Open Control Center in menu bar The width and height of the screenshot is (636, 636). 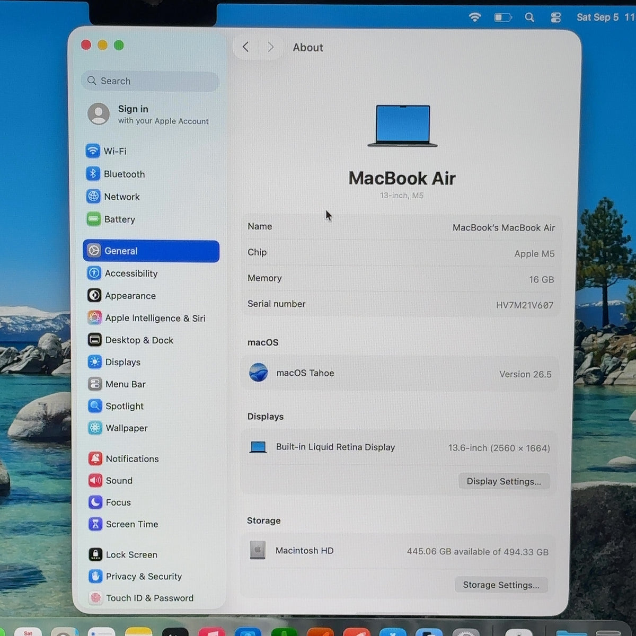coord(555,17)
